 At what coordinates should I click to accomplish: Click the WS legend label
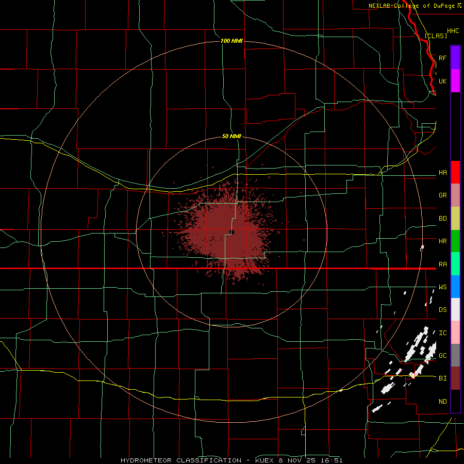pos(442,287)
